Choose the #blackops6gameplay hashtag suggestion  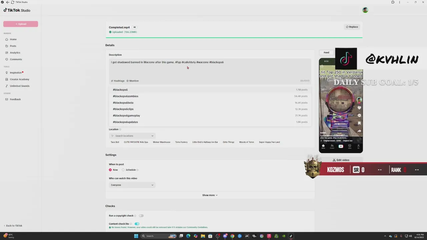pos(210,116)
